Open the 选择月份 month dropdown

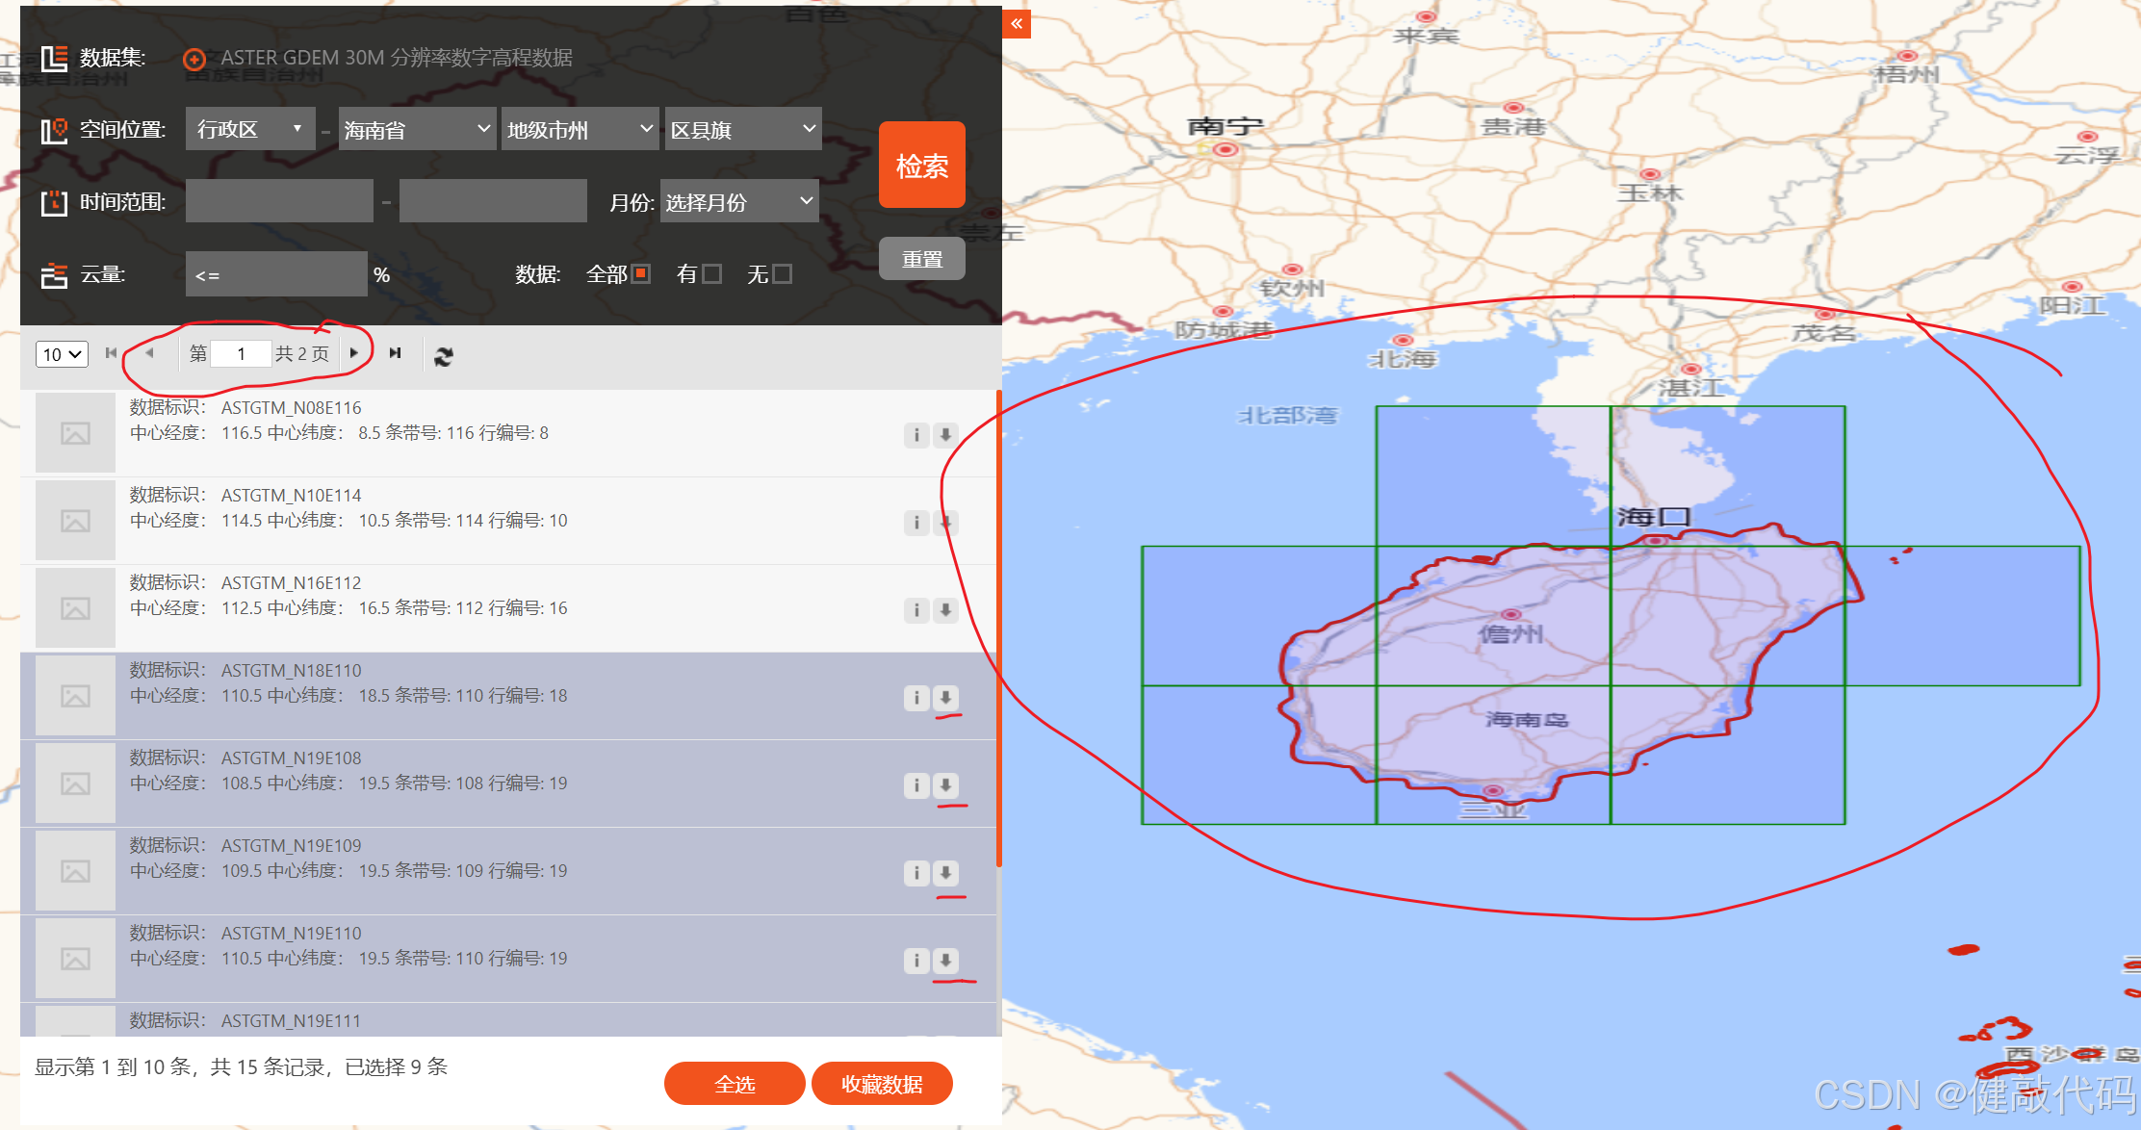(x=738, y=201)
